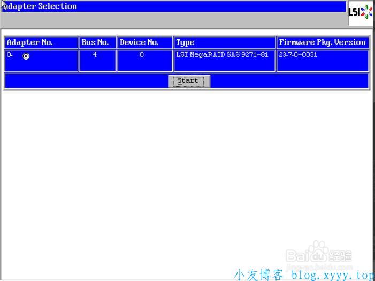375x281 pixels.
Task: Select the Device No. column header
Action: tap(144, 42)
